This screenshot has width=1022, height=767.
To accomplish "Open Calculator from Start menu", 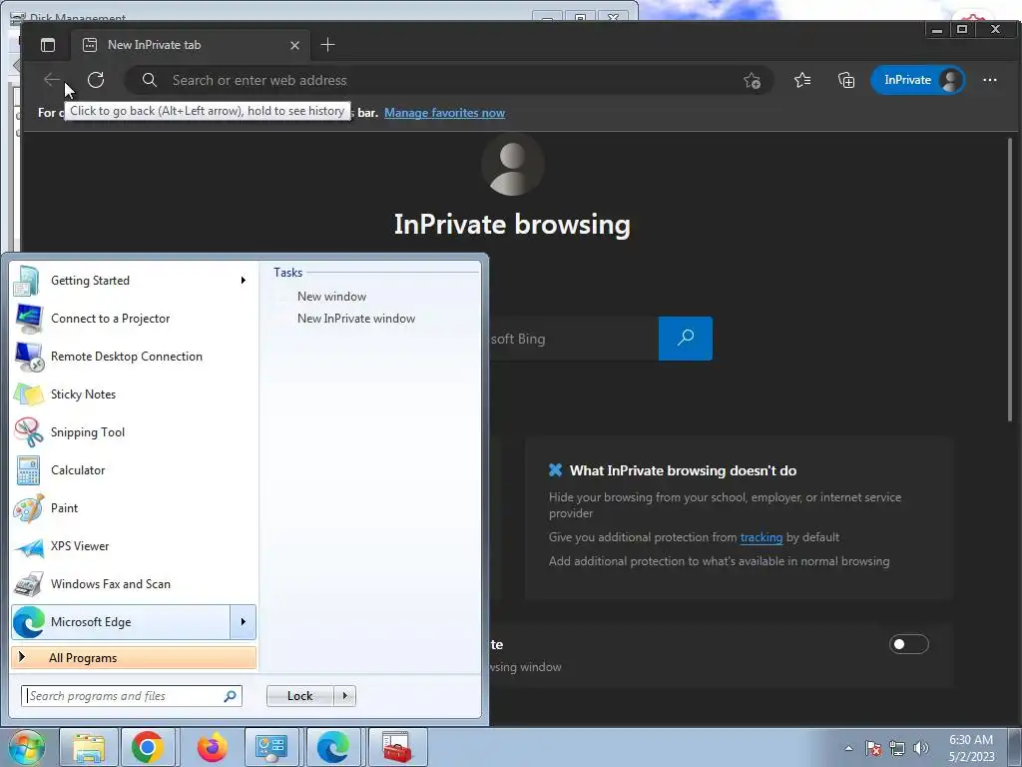I will point(134,470).
